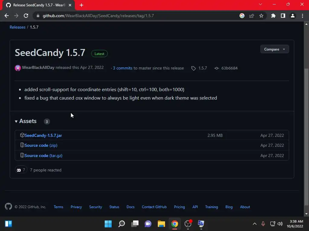The height and width of the screenshot is (231, 309).
Task: Go to Releases breadcrumb link
Action: (x=18, y=27)
